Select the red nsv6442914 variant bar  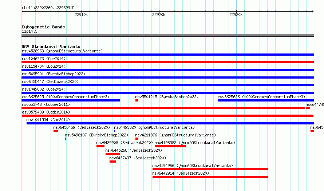(210, 177)
